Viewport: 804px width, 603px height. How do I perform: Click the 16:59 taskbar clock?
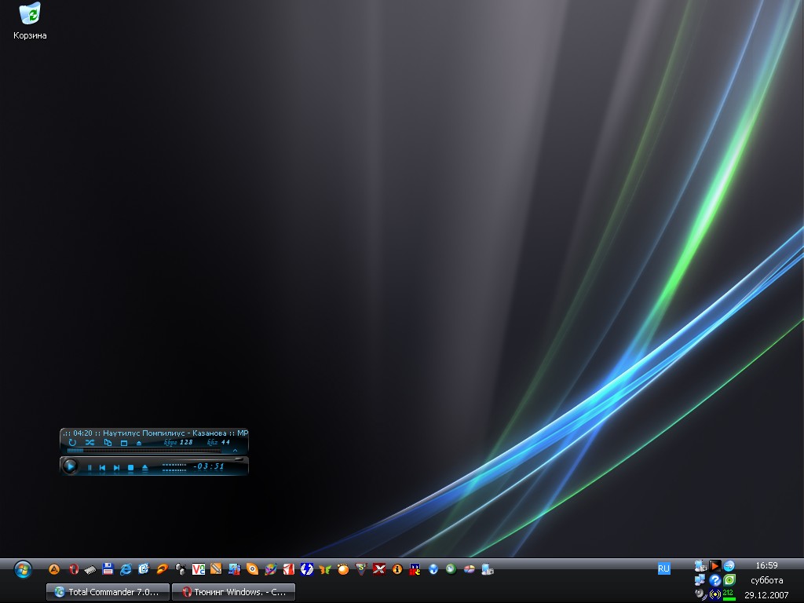pos(766,565)
